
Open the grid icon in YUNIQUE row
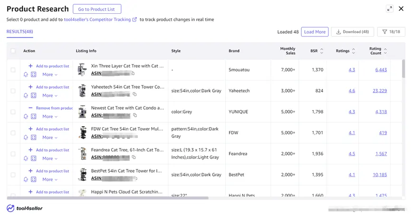(x=34, y=116)
